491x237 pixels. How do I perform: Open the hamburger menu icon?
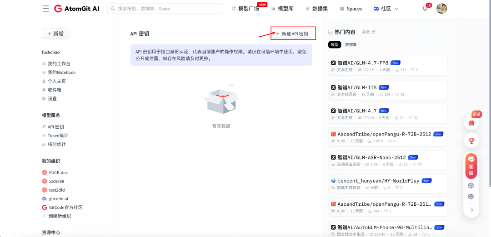[46, 9]
